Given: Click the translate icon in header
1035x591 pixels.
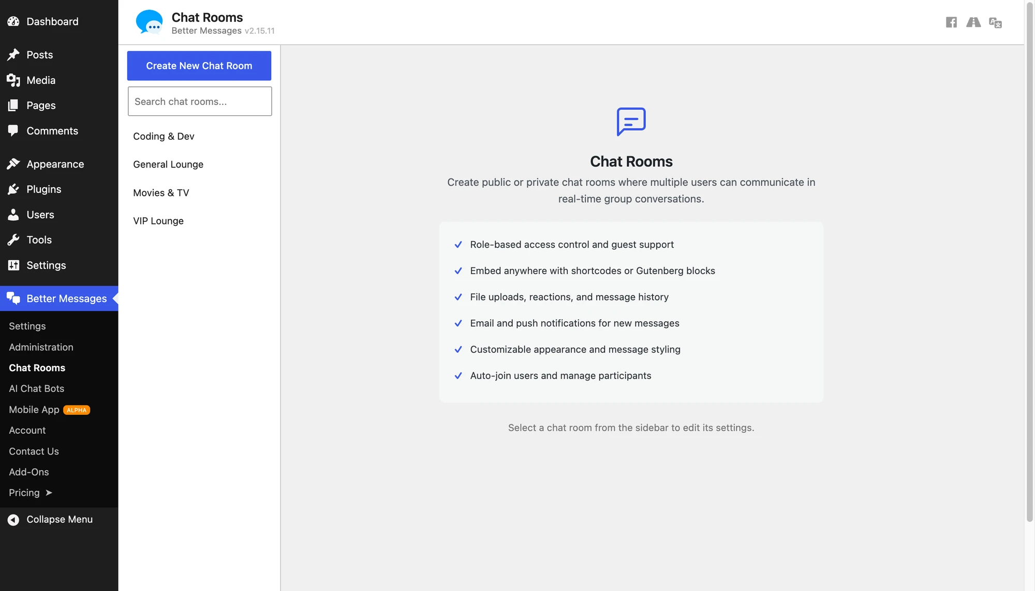Looking at the screenshot, I should click(x=995, y=23).
